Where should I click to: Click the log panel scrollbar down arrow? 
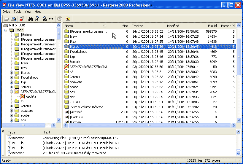coord(239,153)
